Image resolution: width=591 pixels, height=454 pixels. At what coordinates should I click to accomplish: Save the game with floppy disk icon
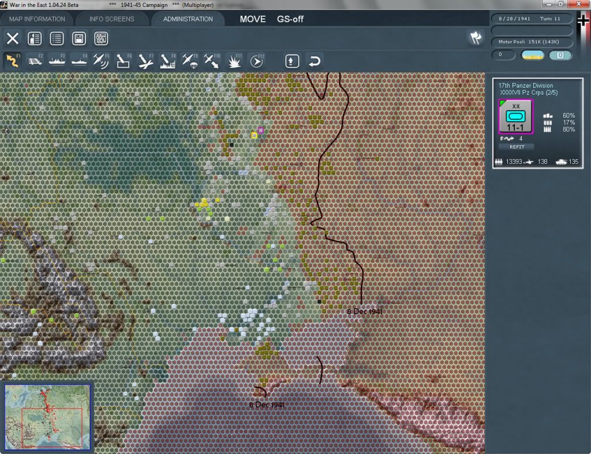coord(78,39)
